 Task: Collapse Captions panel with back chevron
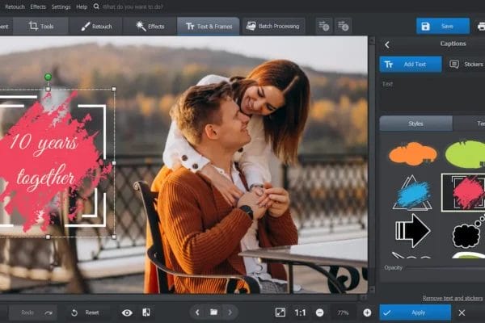tap(387, 44)
